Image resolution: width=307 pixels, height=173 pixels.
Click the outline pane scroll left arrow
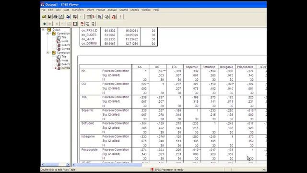[43, 164]
